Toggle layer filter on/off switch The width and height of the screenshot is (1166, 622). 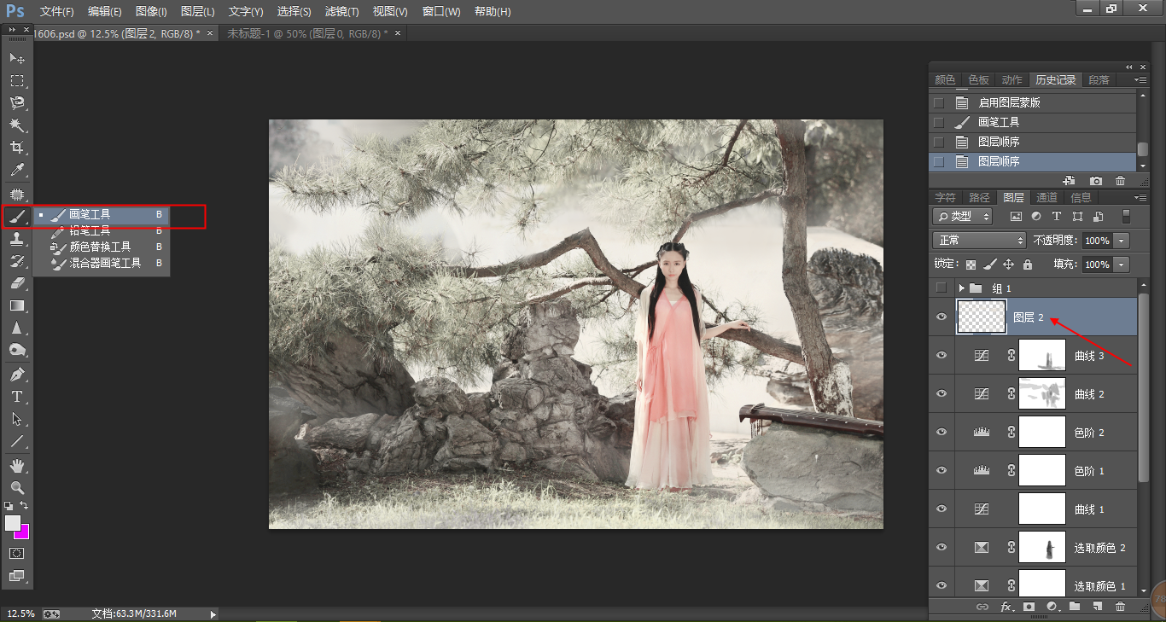(x=1125, y=217)
